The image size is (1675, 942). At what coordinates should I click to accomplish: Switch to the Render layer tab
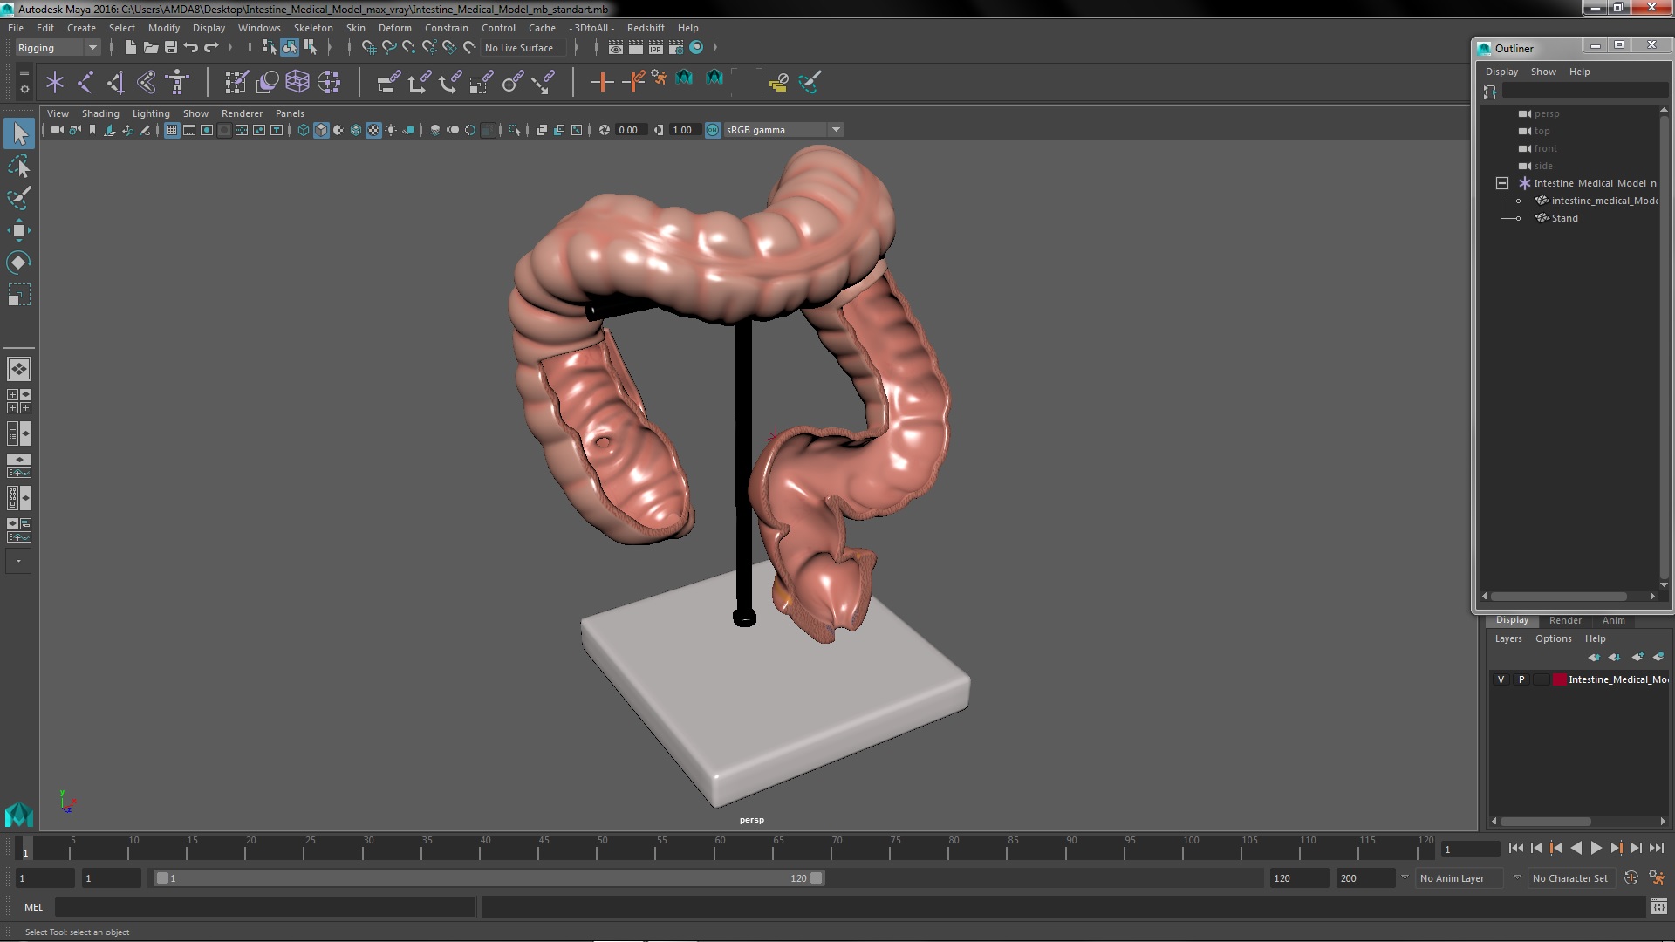coord(1565,620)
